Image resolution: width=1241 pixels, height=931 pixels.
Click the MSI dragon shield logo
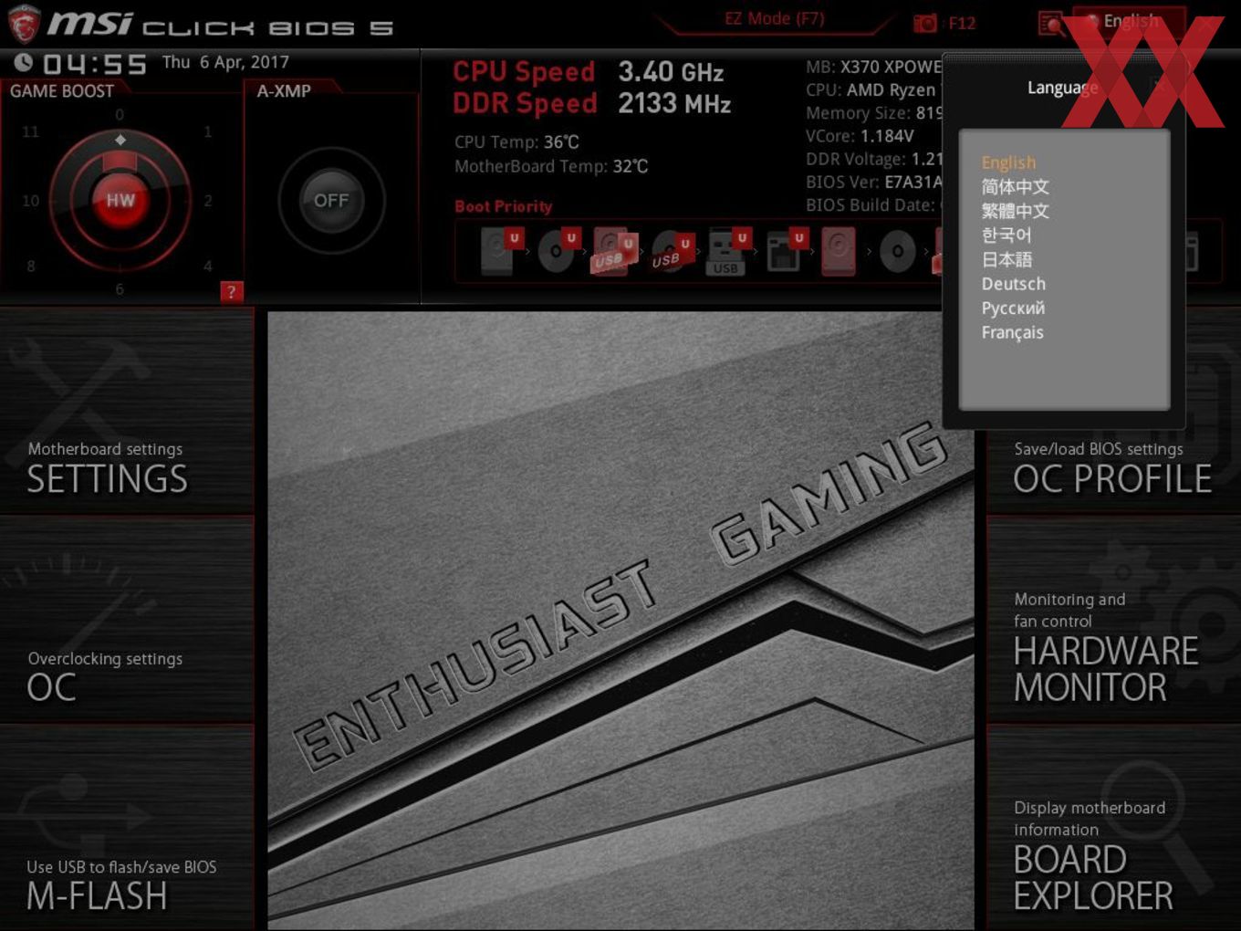tap(23, 23)
